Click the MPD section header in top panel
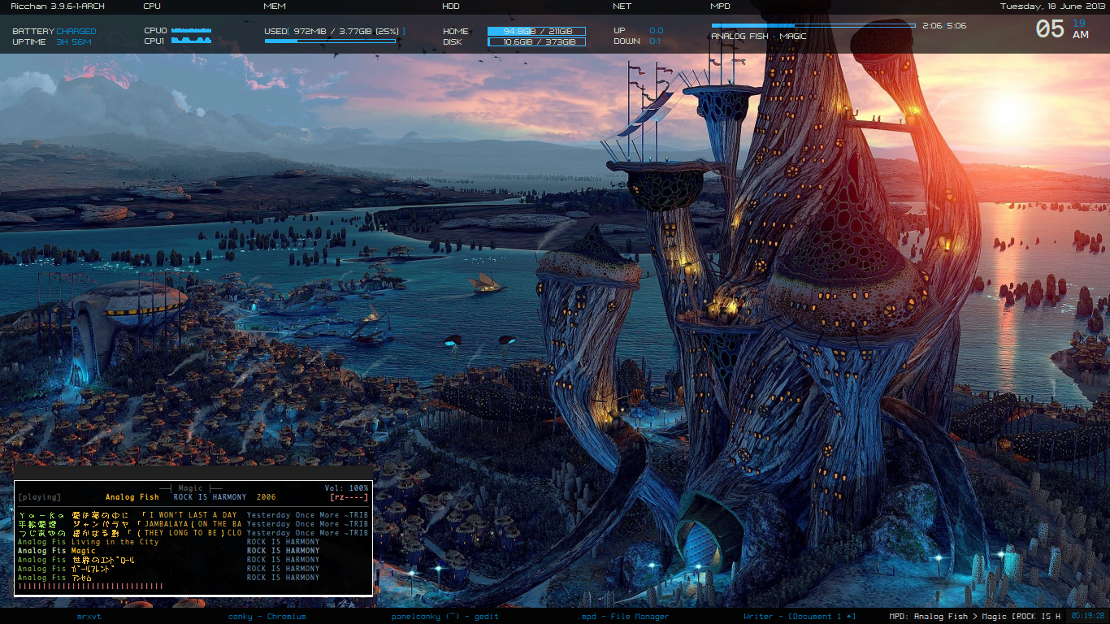 (720, 6)
